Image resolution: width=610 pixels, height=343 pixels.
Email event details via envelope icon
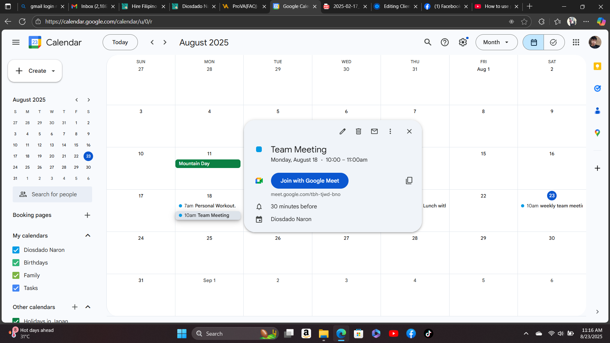click(374, 131)
